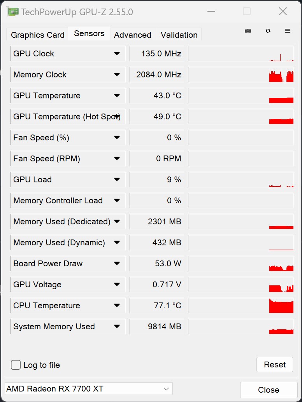302x402 pixels.
Task: Open the CPU Temperature sensor dropdown
Action: [117, 306]
